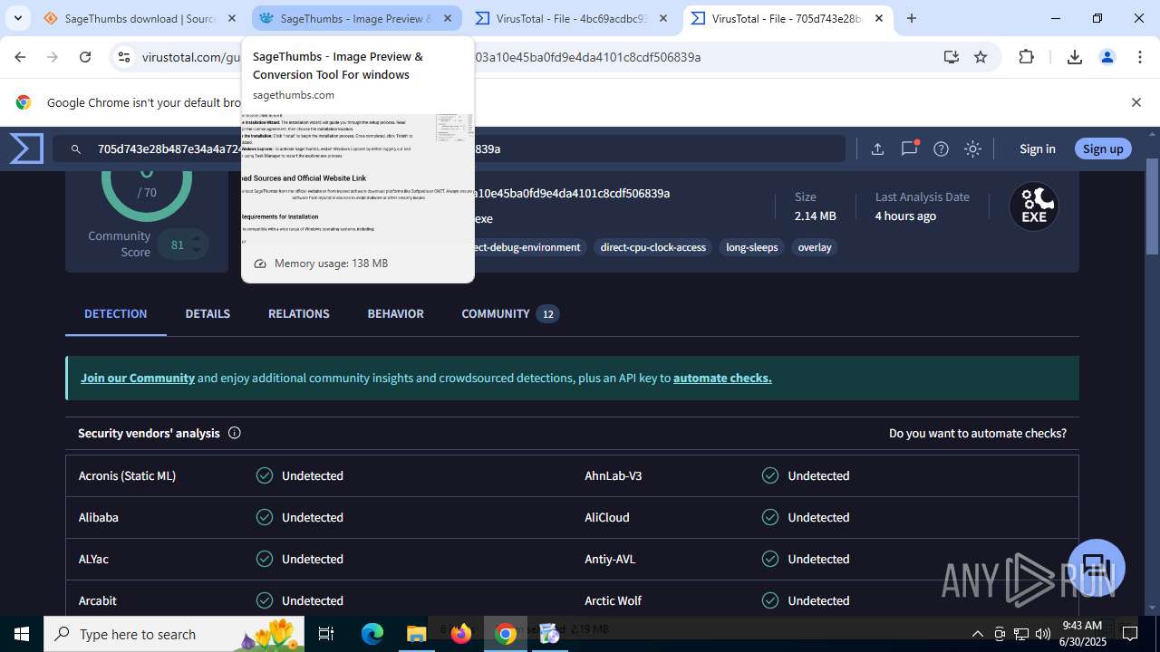Click the AhnLab-V3 vendor name
1160x652 pixels.
coord(613,475)
